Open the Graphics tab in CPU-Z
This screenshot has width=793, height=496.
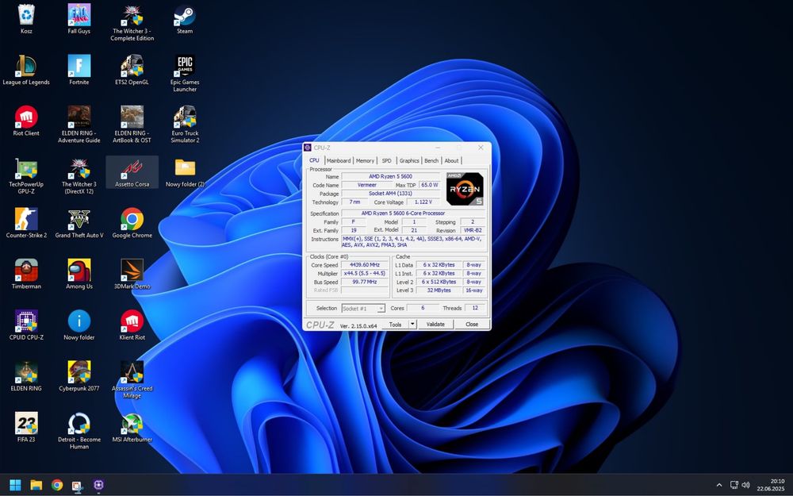pyautogui.click(x=409, y=160)
